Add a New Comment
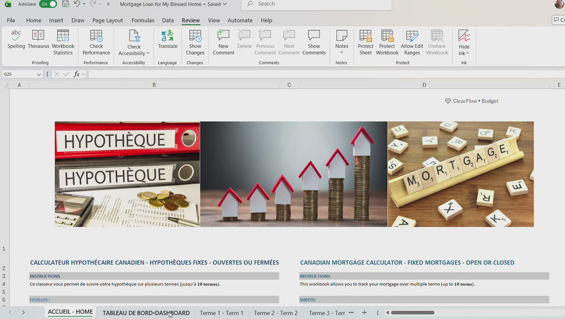 pyautogui.click(x=223, y=42)
